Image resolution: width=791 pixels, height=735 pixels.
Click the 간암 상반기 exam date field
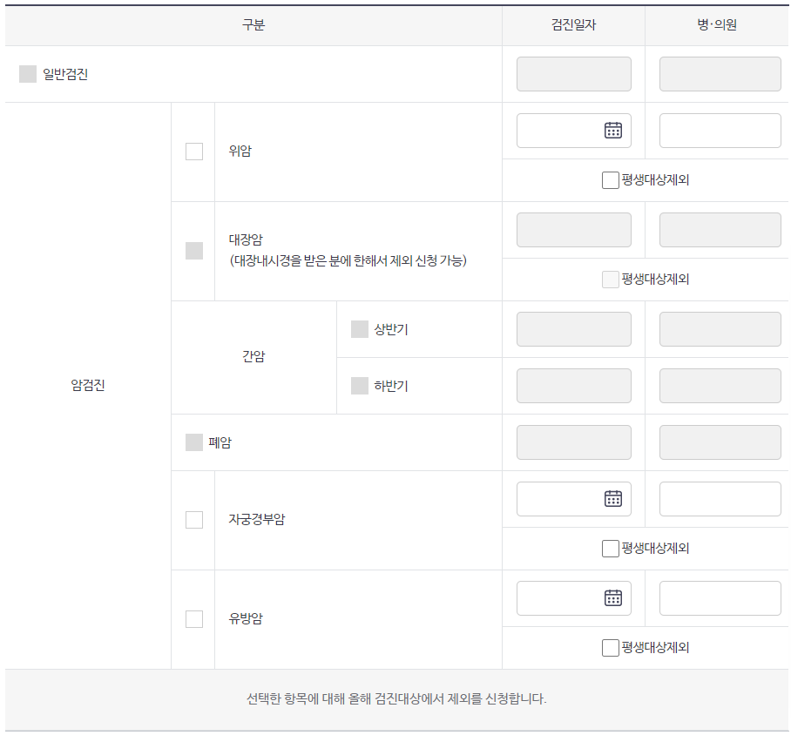[x=574, y=329]
